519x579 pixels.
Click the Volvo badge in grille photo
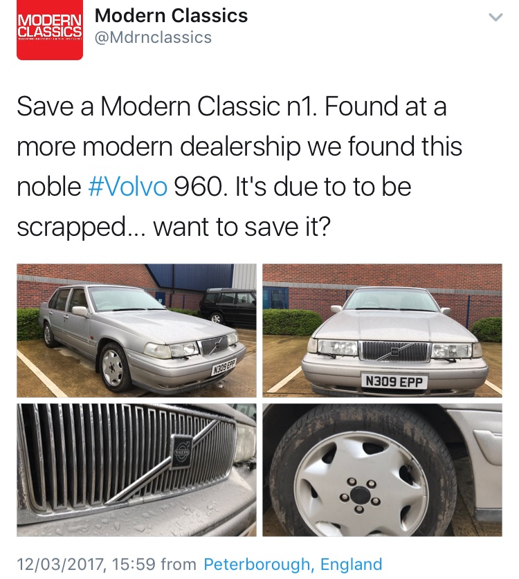(181, 452)
